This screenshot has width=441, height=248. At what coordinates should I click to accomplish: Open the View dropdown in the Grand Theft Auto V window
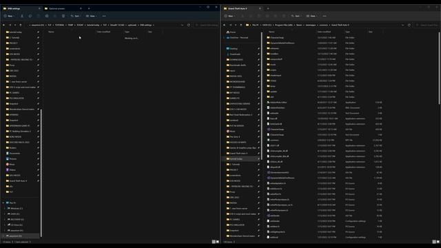click(x=312, y=16)
